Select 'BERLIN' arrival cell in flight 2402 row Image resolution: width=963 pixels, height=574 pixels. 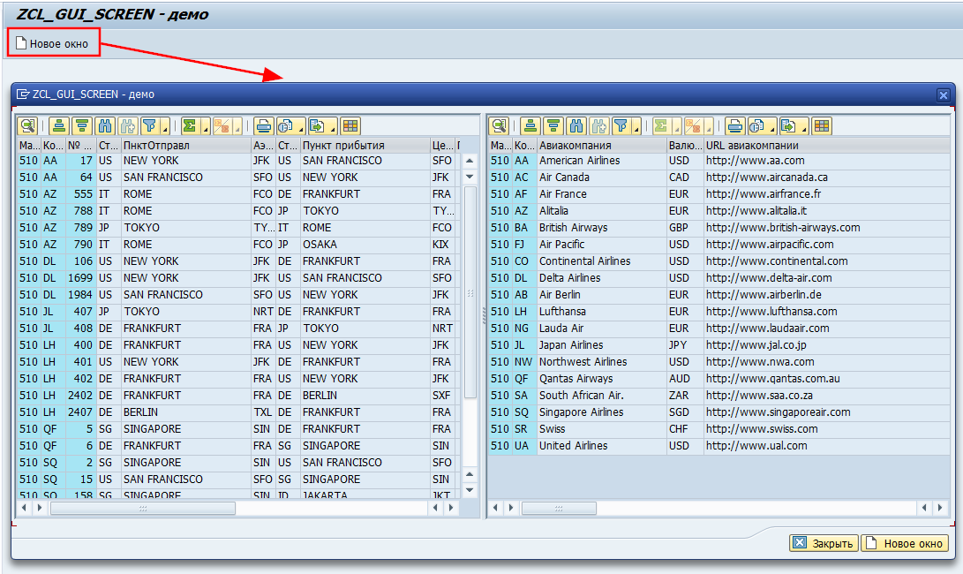[365, 396]
